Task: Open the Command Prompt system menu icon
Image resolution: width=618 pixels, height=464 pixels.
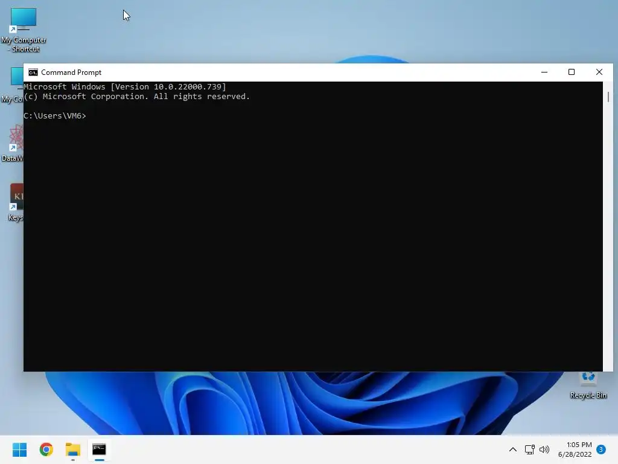Action: tap(33, 72)
